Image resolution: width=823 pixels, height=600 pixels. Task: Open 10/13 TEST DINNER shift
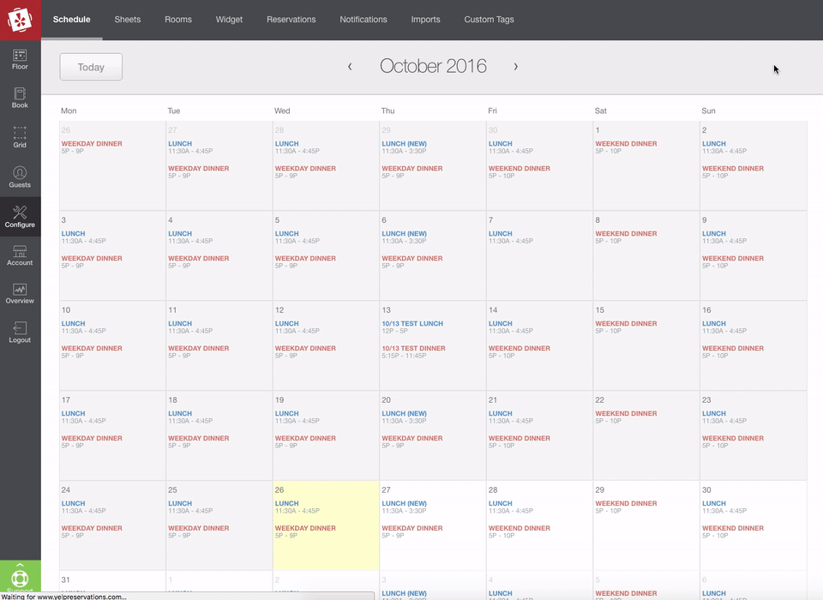(x=413, y=349)
